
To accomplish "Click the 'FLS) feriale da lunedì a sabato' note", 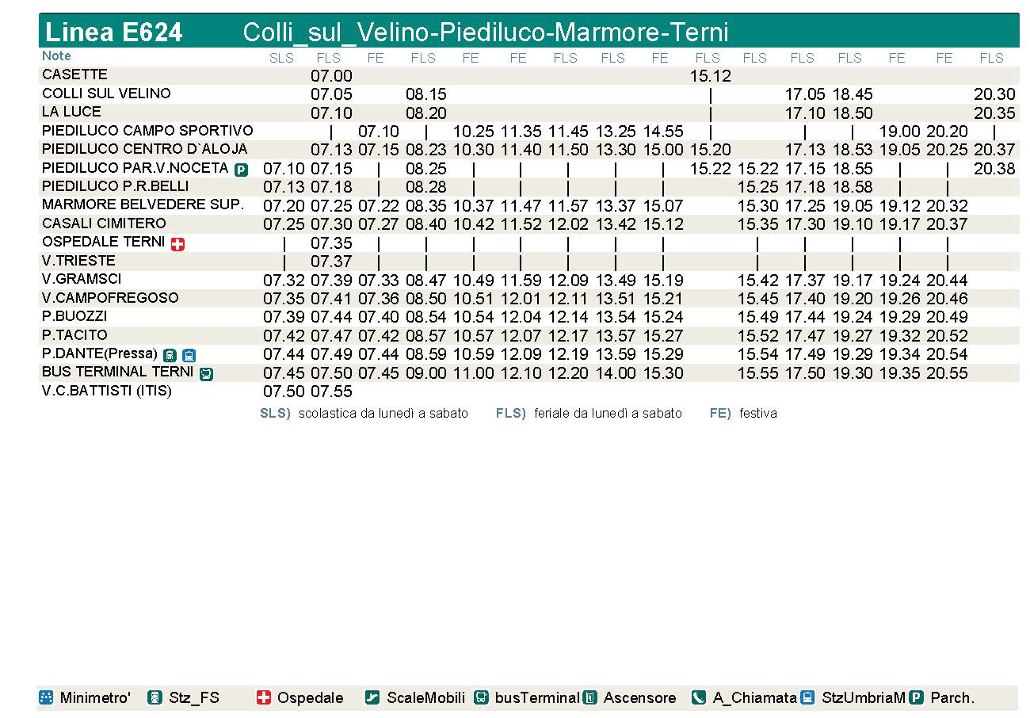I will [589, 413].
